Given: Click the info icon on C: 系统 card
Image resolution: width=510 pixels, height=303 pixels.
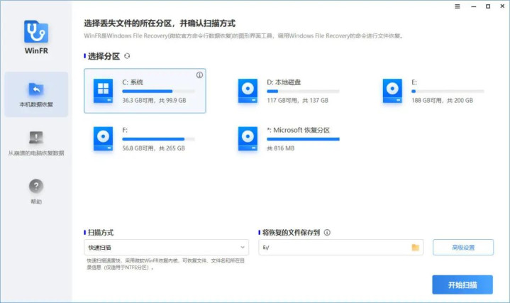Looking at the screenshot, I should click(x=199, y=75).
